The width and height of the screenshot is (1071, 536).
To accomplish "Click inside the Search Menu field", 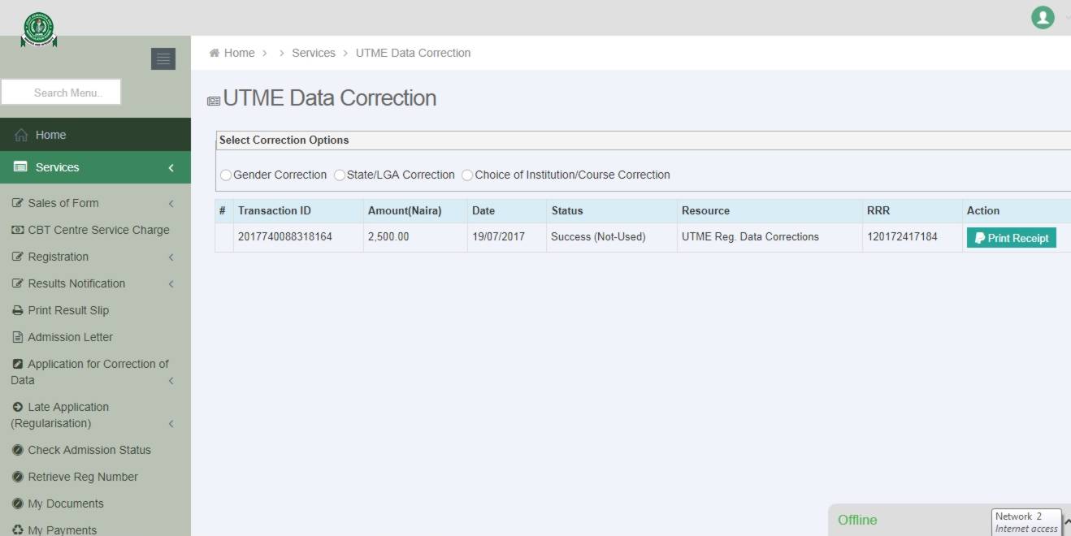I will [61, 92].
